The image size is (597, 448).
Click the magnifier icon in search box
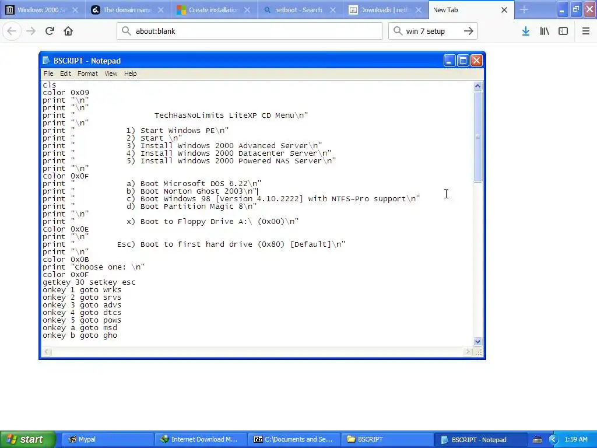[x=398, y=31]
